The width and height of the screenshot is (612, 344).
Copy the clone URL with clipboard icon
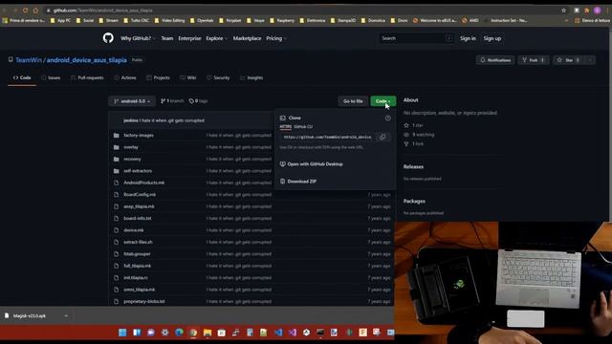click(382, 137)
